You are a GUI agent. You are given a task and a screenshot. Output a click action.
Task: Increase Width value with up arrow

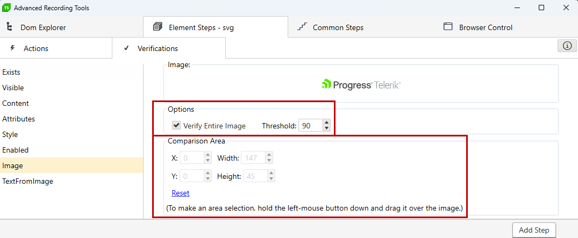coord(269,155)
